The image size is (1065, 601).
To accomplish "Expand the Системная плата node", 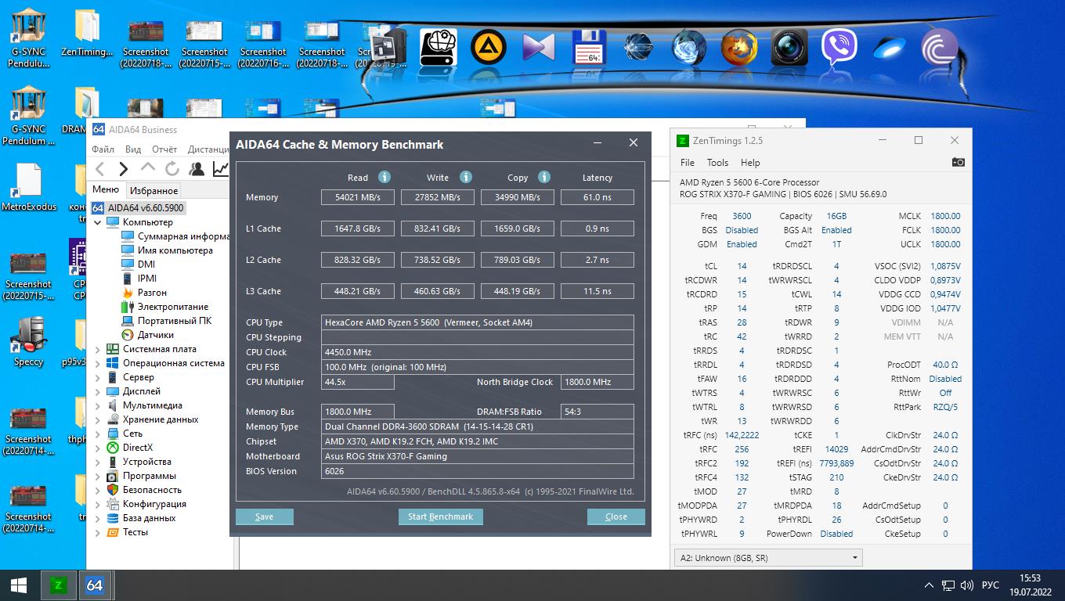I will [x=98, y=349].
